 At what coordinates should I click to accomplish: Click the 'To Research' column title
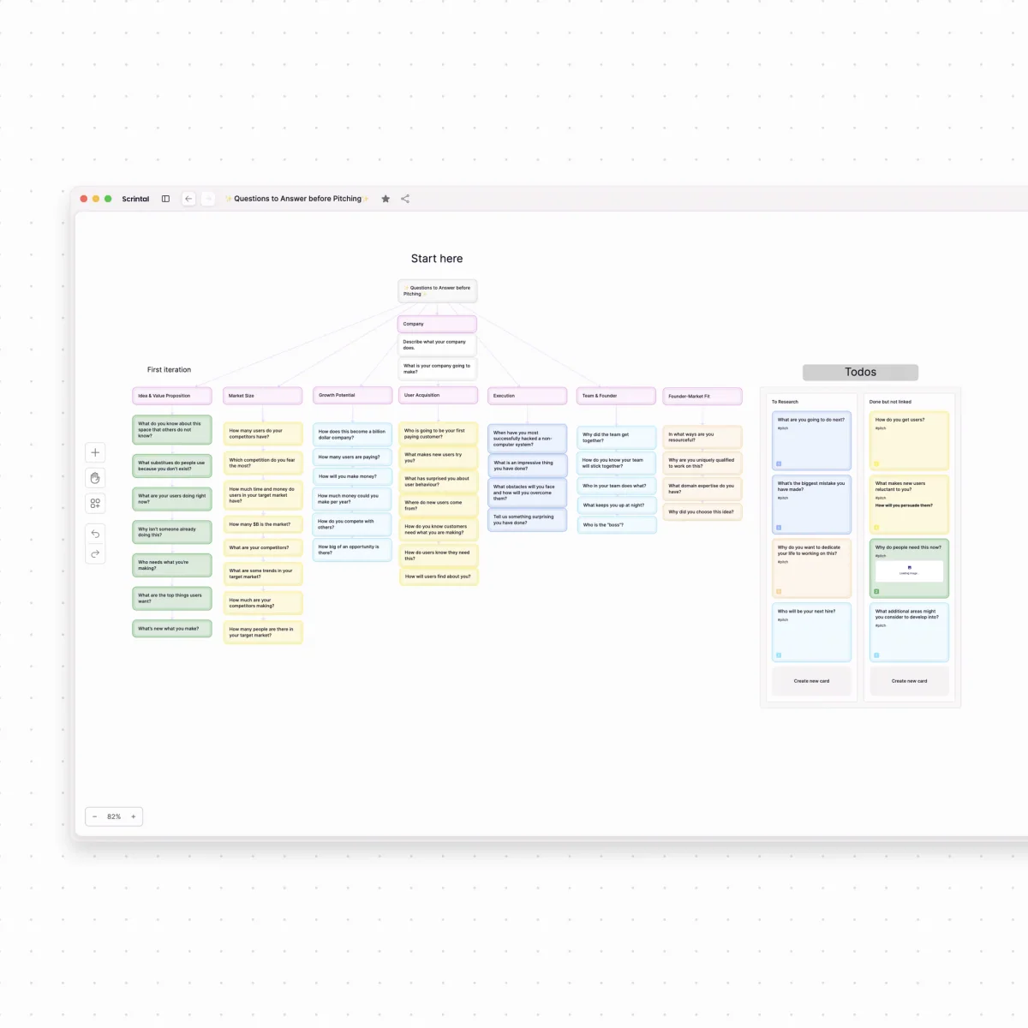click(785, 402)
